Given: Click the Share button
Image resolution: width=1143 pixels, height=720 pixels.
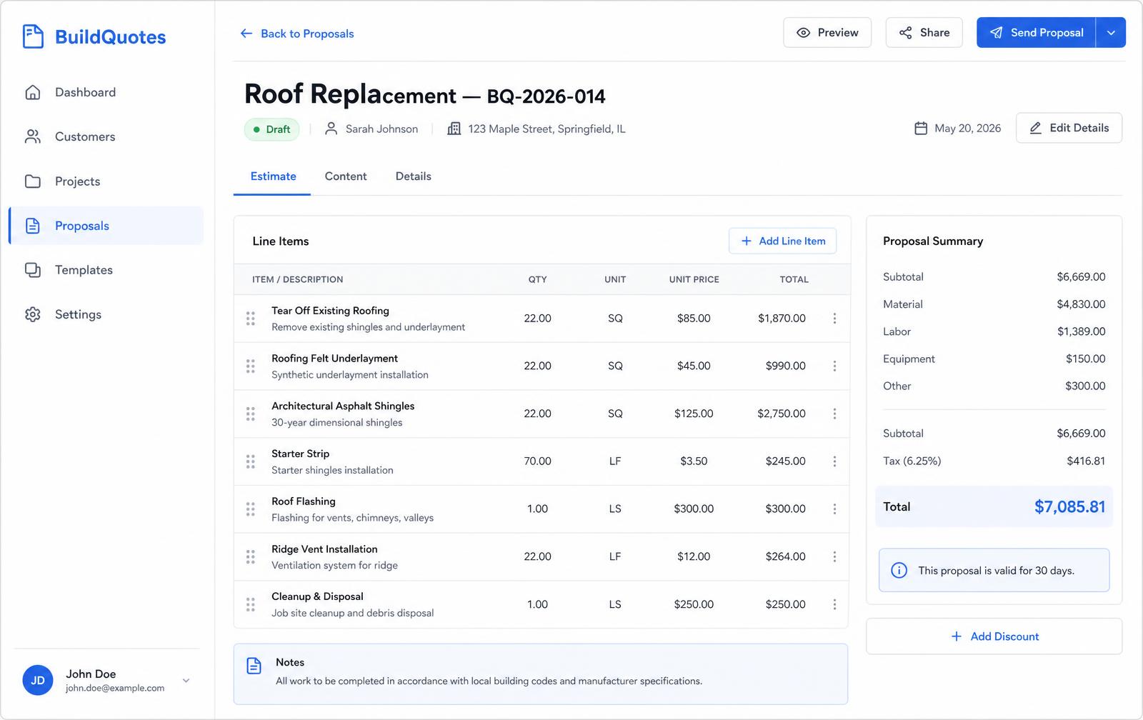Looking at the screenshot, I should 924,33.
